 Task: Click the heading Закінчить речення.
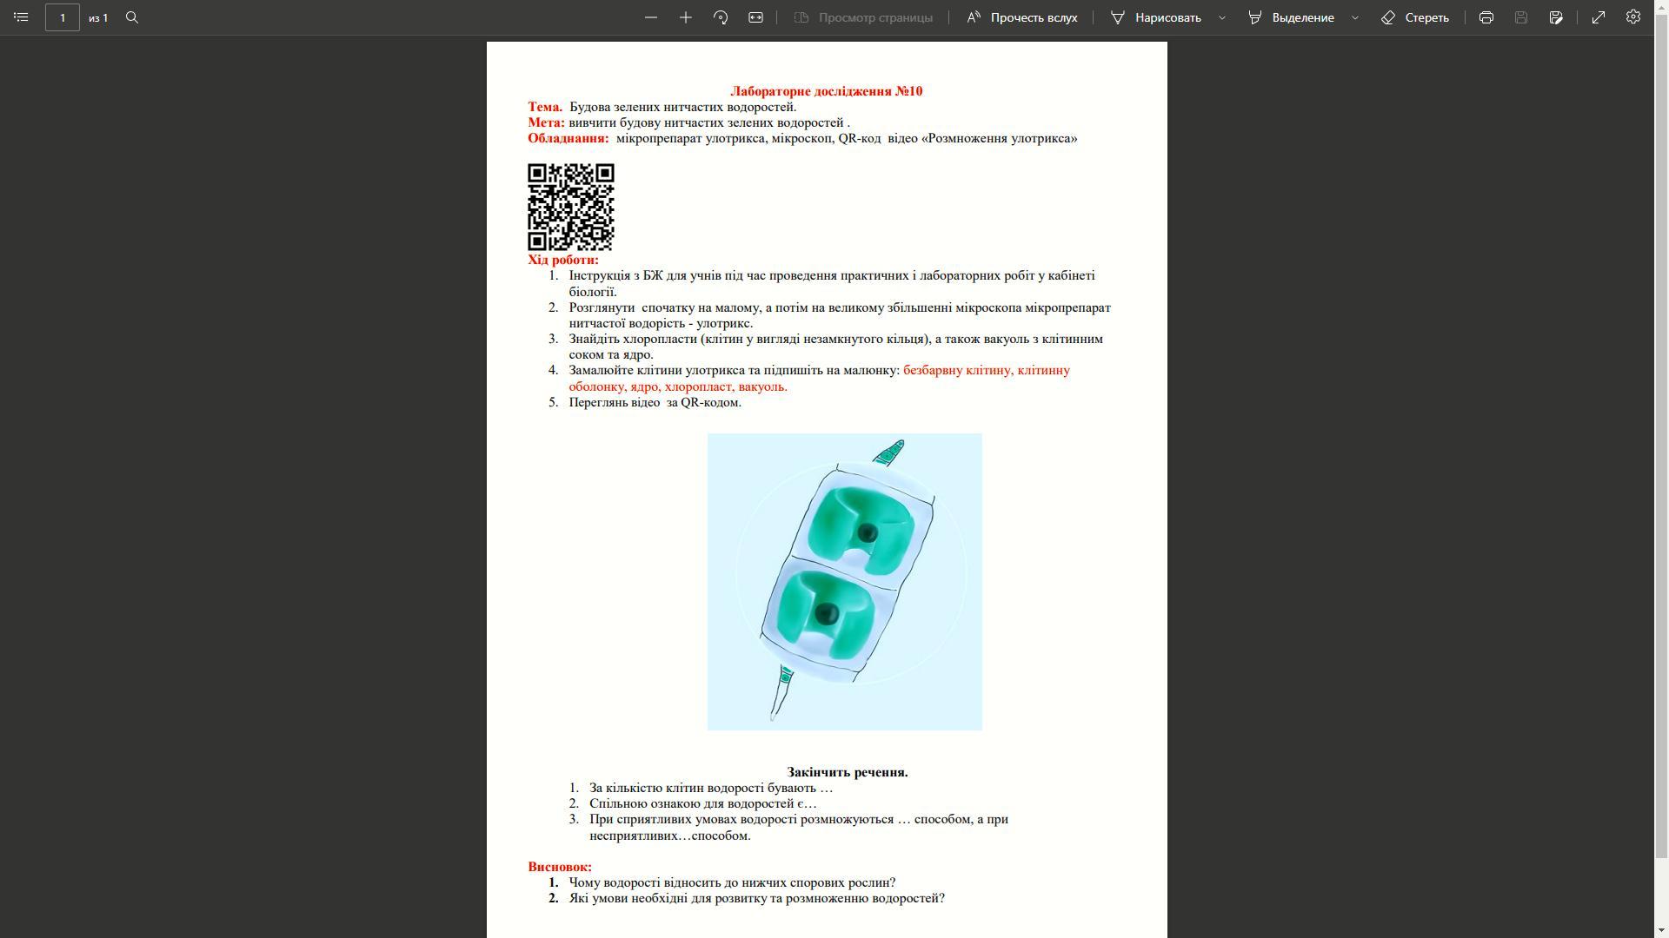pos(847,772)
